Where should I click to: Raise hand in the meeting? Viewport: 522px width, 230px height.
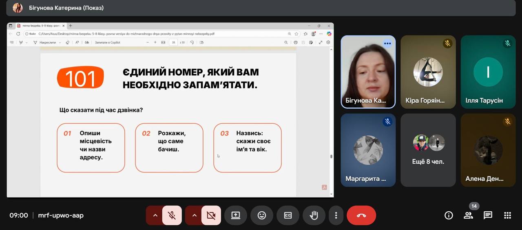coord(314,215)
